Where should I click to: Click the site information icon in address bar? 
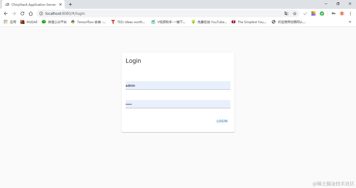41,14
